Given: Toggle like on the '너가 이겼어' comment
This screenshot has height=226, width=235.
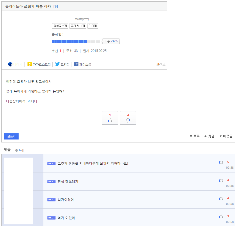Looking at the screenshot, I should 221,216.
